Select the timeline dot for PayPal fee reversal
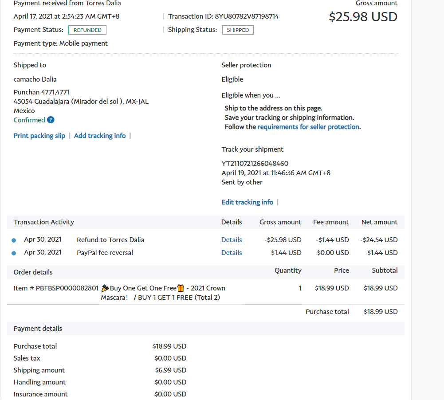This screenshot has height=400, width=444. click(x=14, y=253)
